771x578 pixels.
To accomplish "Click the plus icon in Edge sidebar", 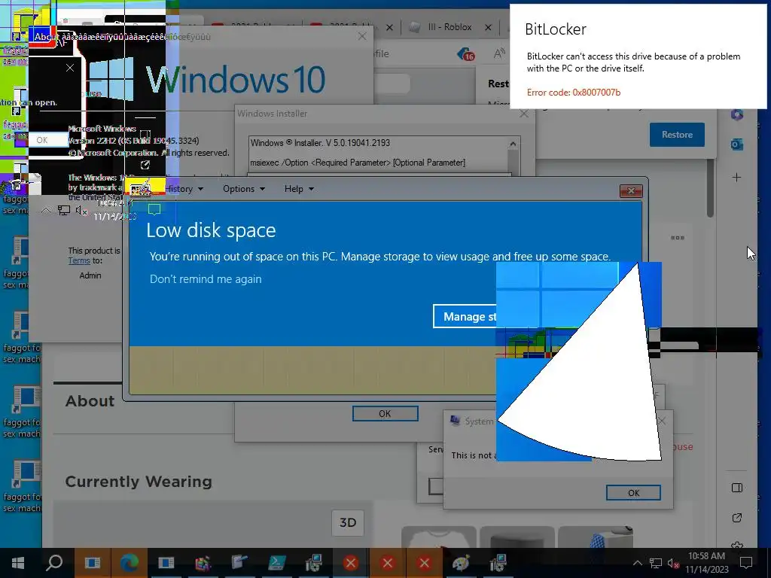I will (x=736, y=177).
